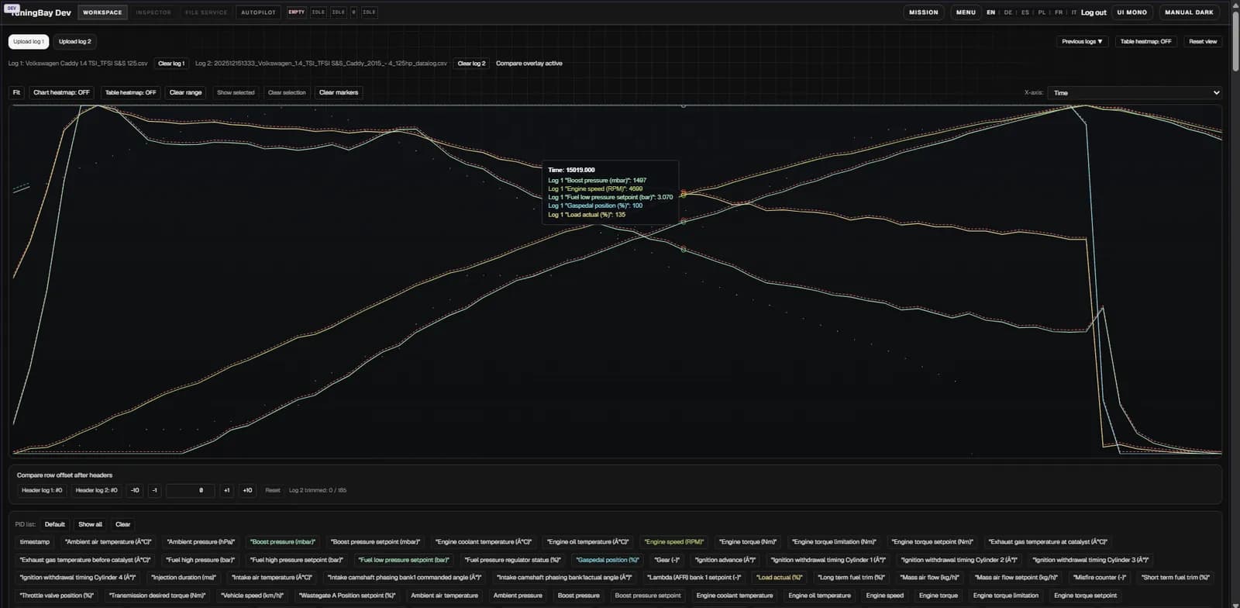This screenshot has height=608, width=1240.
Task: Click Header log 1: #0 button
Action: click(42, 490)
